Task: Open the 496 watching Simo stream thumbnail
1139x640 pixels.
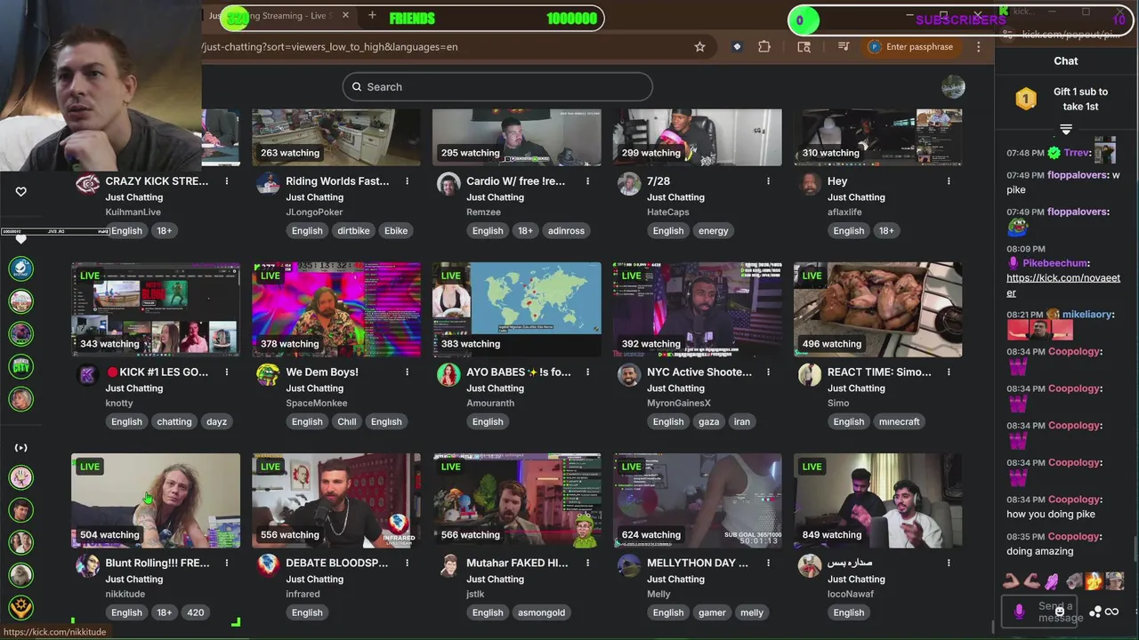Action: click(878, 309)
